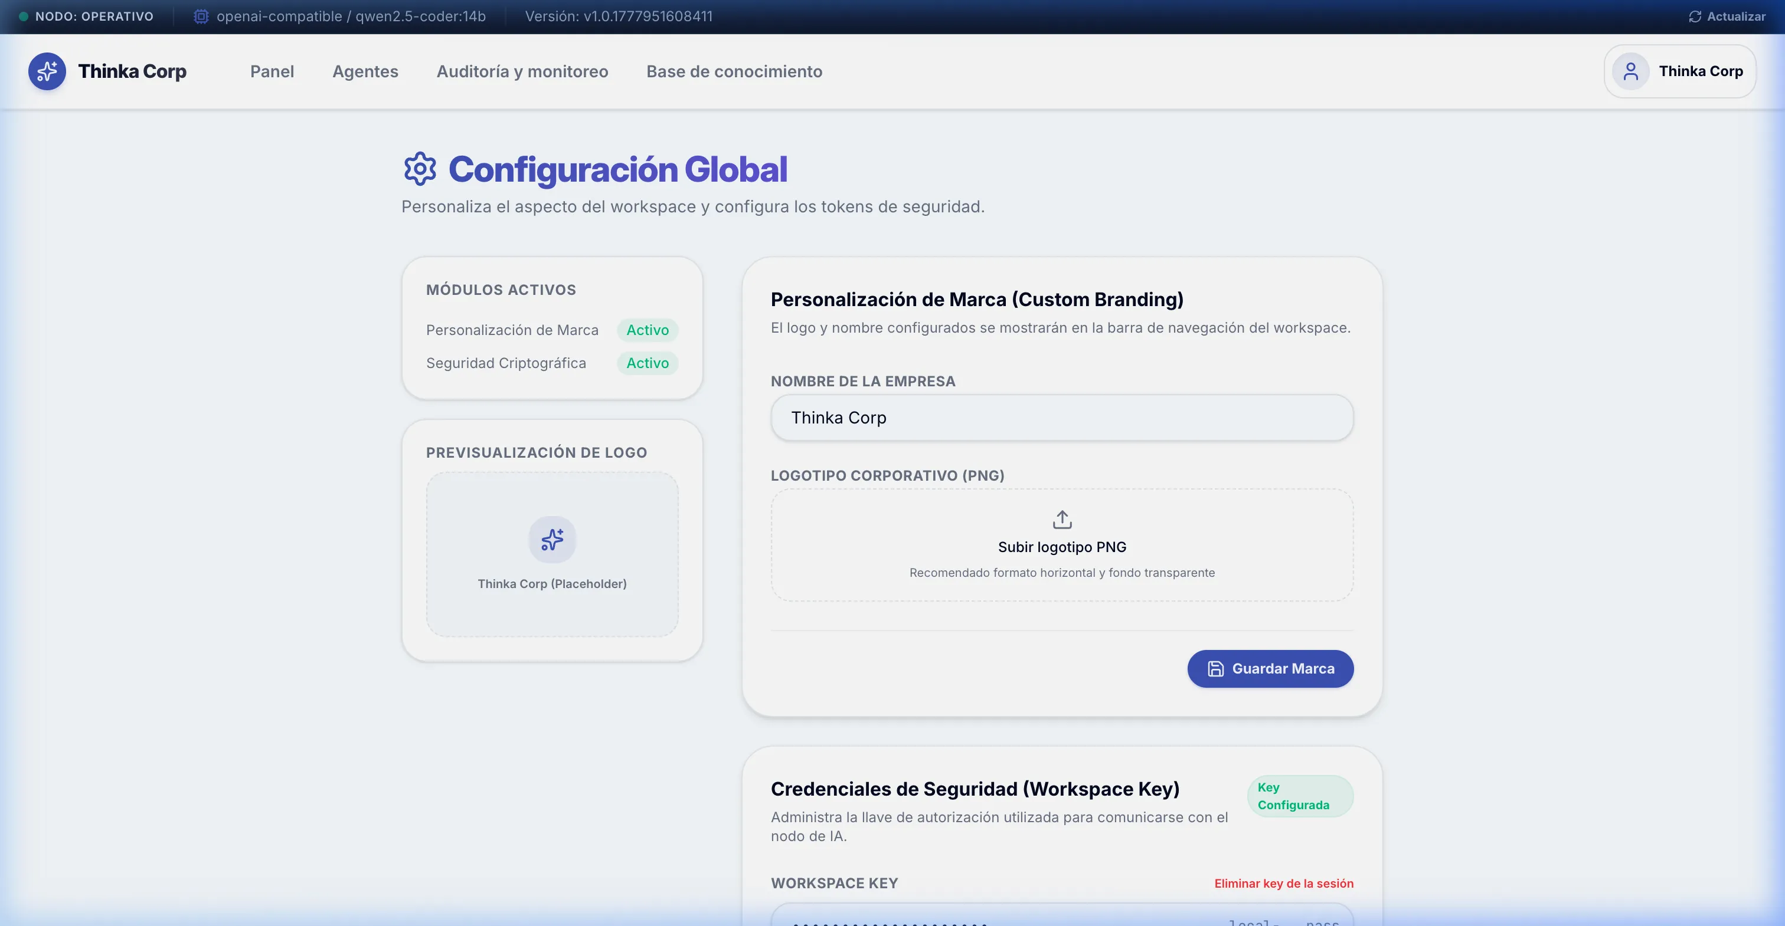1785x926 pixels.
Task: Click the Recomendado formato horizontal hint text
Action: 1061,573
